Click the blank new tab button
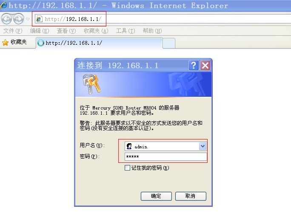291x214 pixels. pyautogui.click(x=169, y=43)
